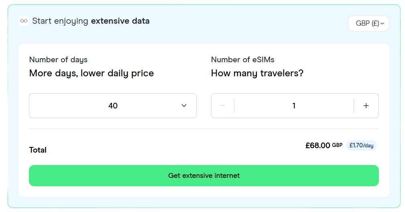Click the bold extensive data text
Viewport: 405px width, 212px height.
[120, 21]
